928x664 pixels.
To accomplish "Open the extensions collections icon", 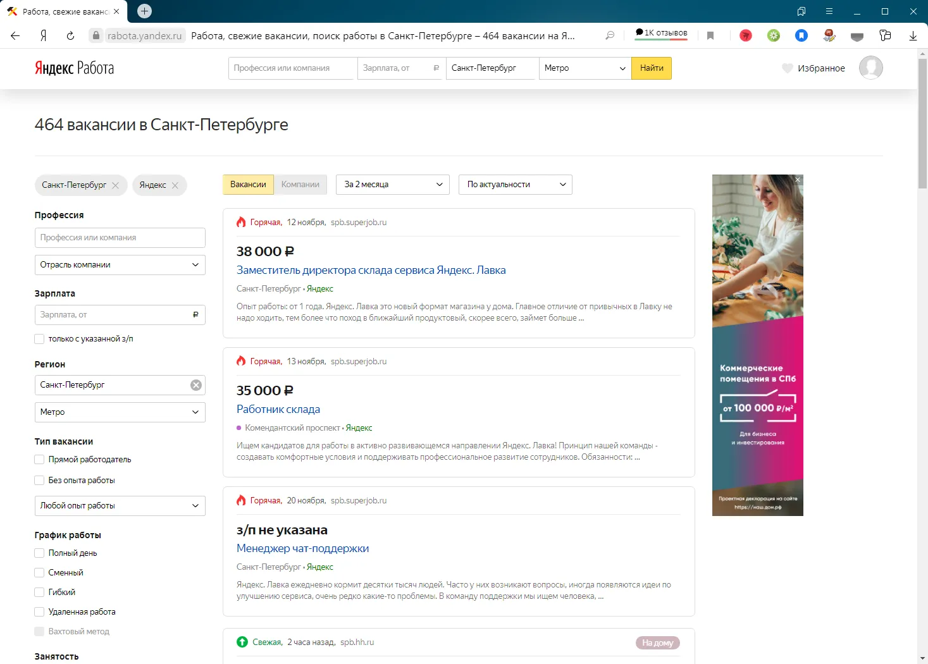I will (885, 36).
